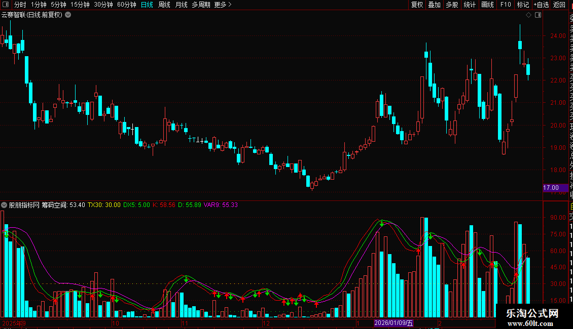
Task: Click the 18.00 price axis label
Action: 558,170
